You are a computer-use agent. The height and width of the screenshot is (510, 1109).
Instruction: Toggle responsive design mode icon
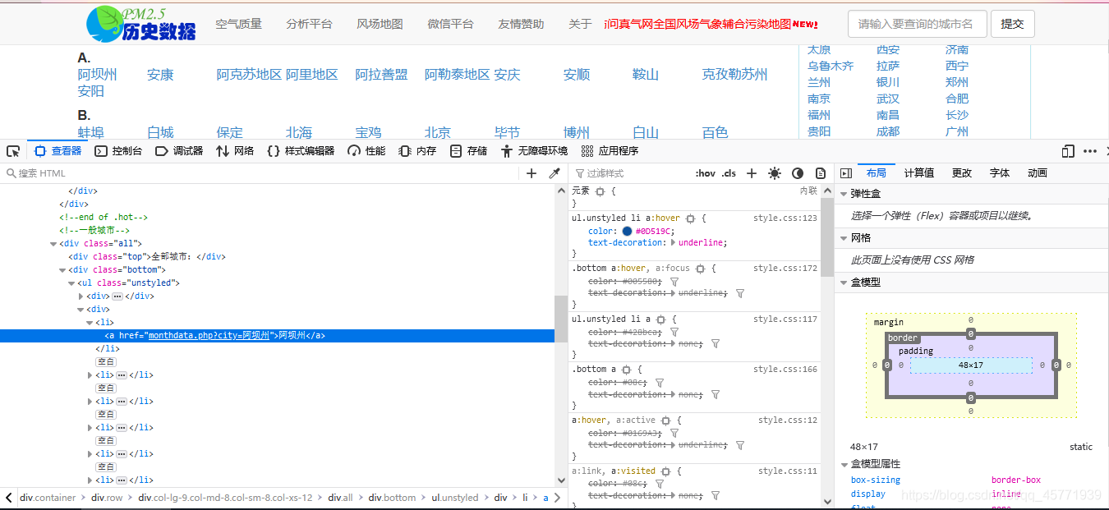pos(1068,151)
